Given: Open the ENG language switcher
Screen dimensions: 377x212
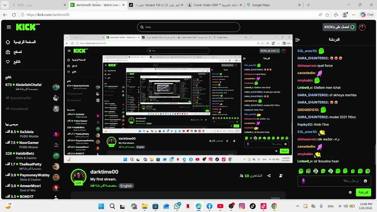Looking at the screenshot, I should (330, 206).
